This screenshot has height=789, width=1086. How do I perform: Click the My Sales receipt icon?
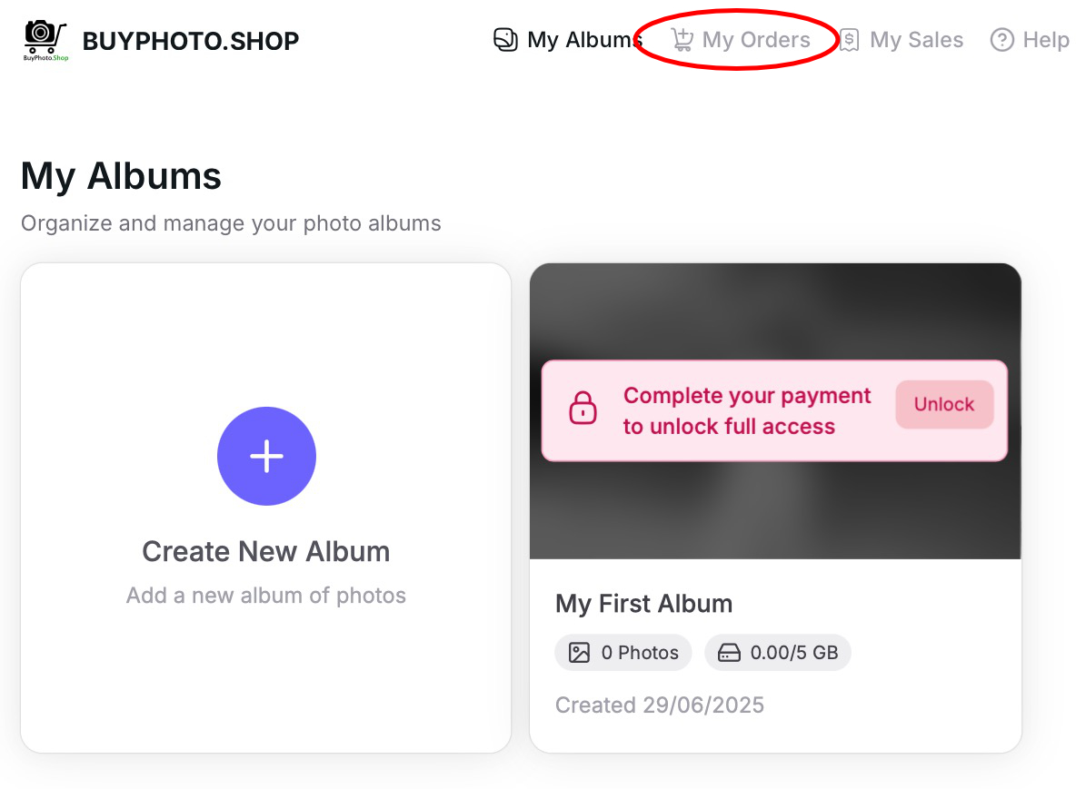click(849, 40)
